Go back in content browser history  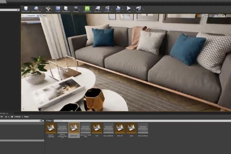[6, 117]
